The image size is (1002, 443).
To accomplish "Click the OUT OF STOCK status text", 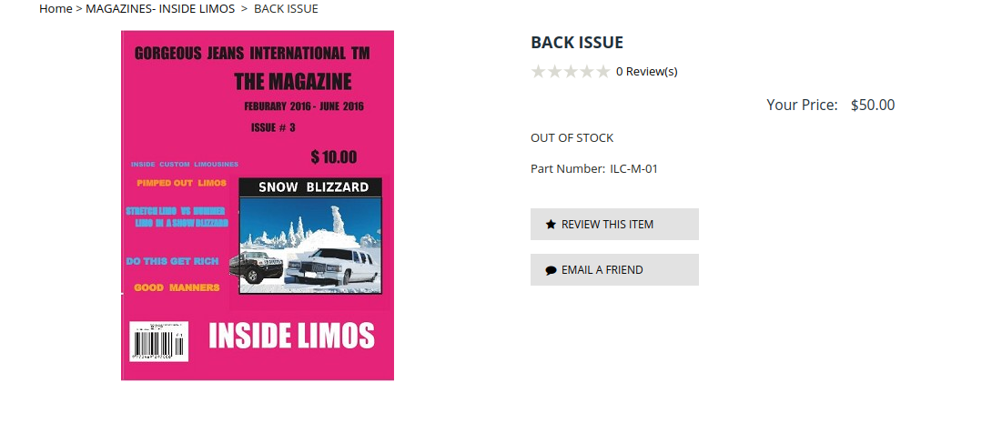I will [572, 138].
